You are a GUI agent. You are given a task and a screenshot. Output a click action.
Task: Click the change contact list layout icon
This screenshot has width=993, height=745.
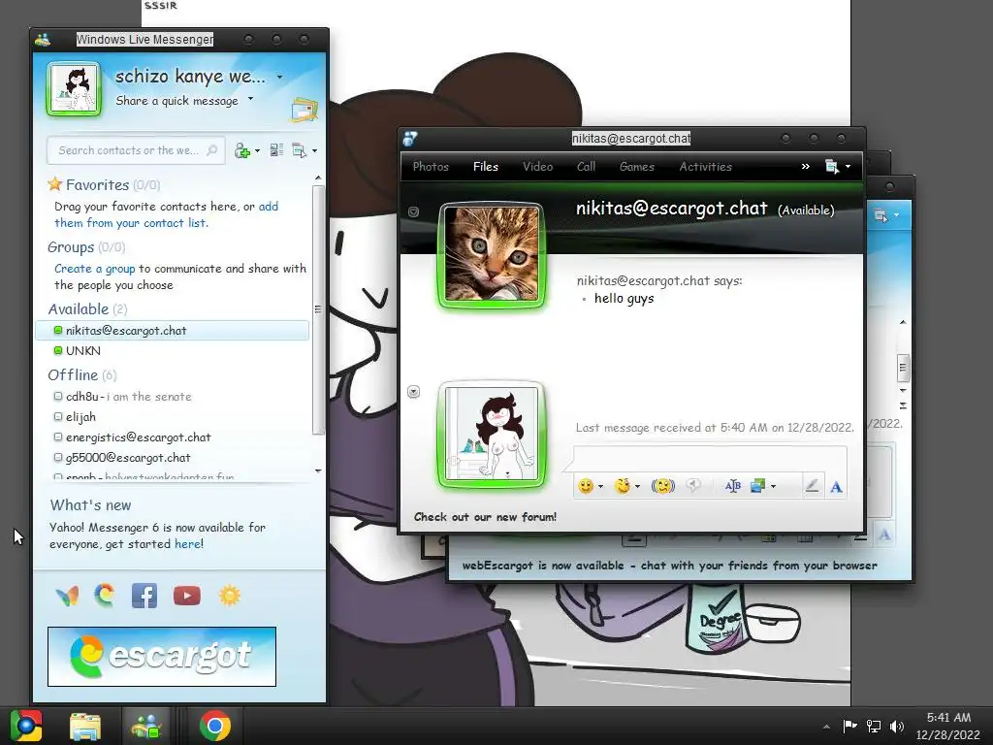click(276, 150)
